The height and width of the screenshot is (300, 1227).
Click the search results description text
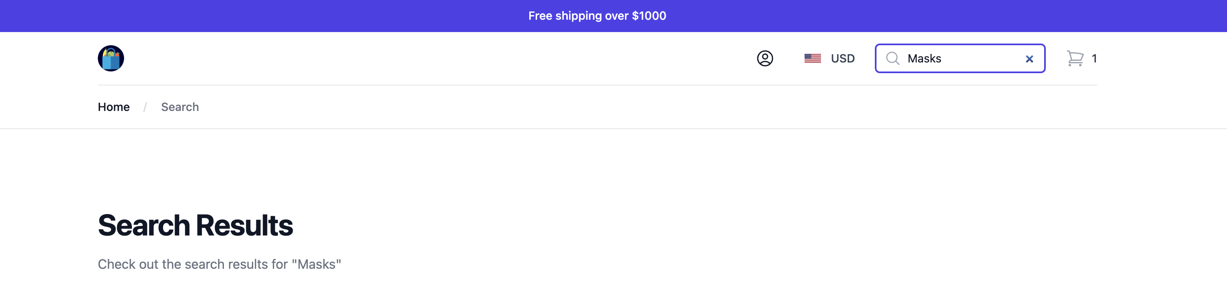point(219,264)
